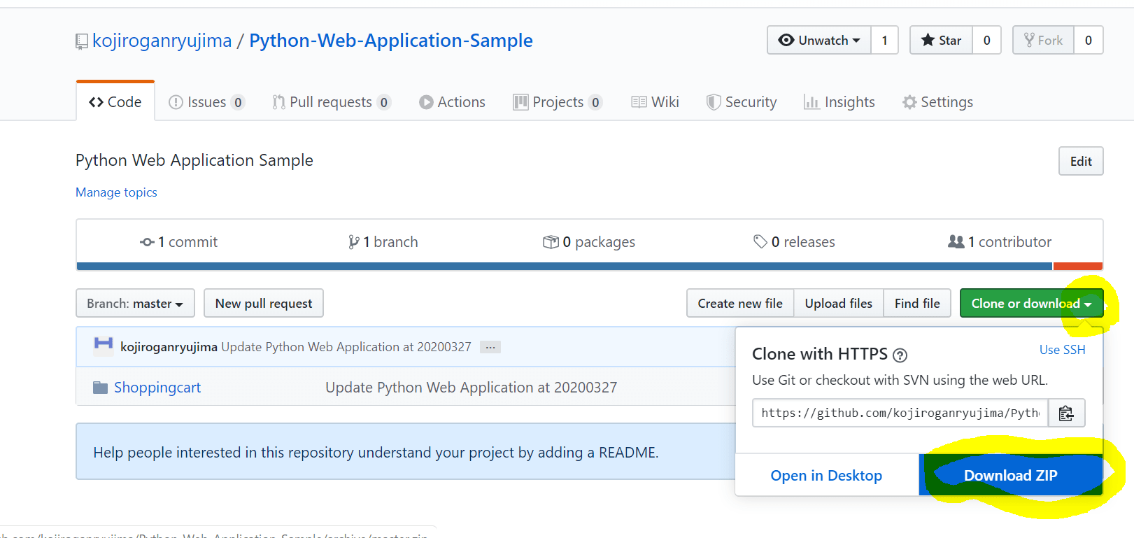Open the Settings tab
The image size is (1134, 538).
937,102
